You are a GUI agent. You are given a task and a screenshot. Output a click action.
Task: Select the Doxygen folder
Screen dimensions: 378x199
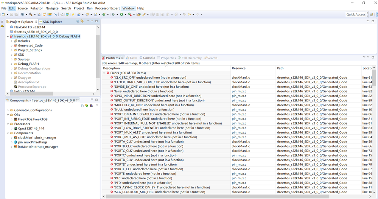point(22,78)
